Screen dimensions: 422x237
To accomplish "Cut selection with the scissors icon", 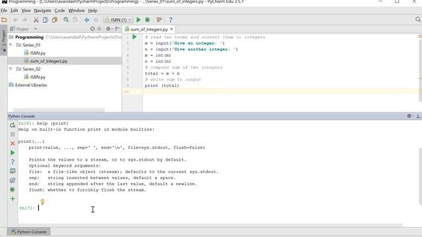I will tap(36, 20).
